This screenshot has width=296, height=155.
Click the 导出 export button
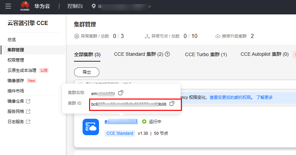point(87,72)
